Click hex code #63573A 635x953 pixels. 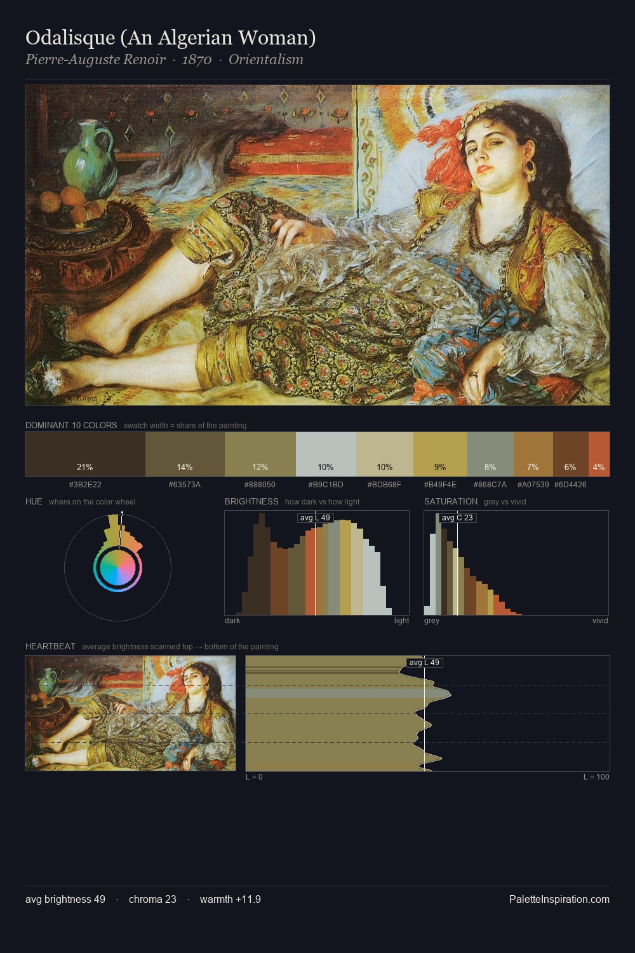click(x=185, y=485)
